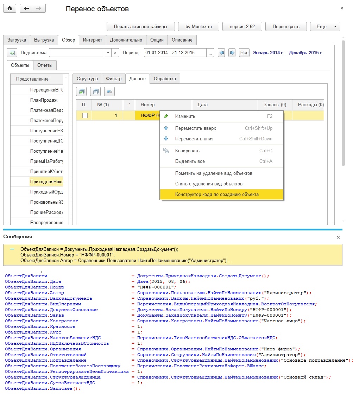
Task: Click the Переоткрыть button
Action: [x=286, y=27]
